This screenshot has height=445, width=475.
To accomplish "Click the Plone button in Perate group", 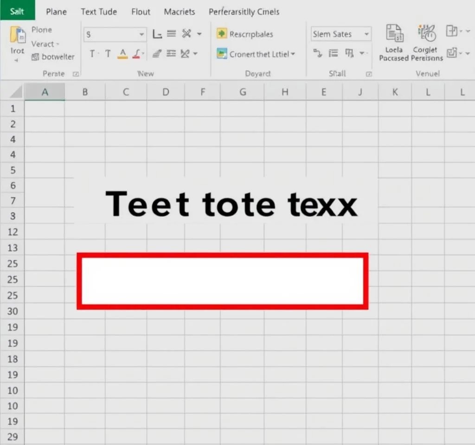I will click(42, 30).
